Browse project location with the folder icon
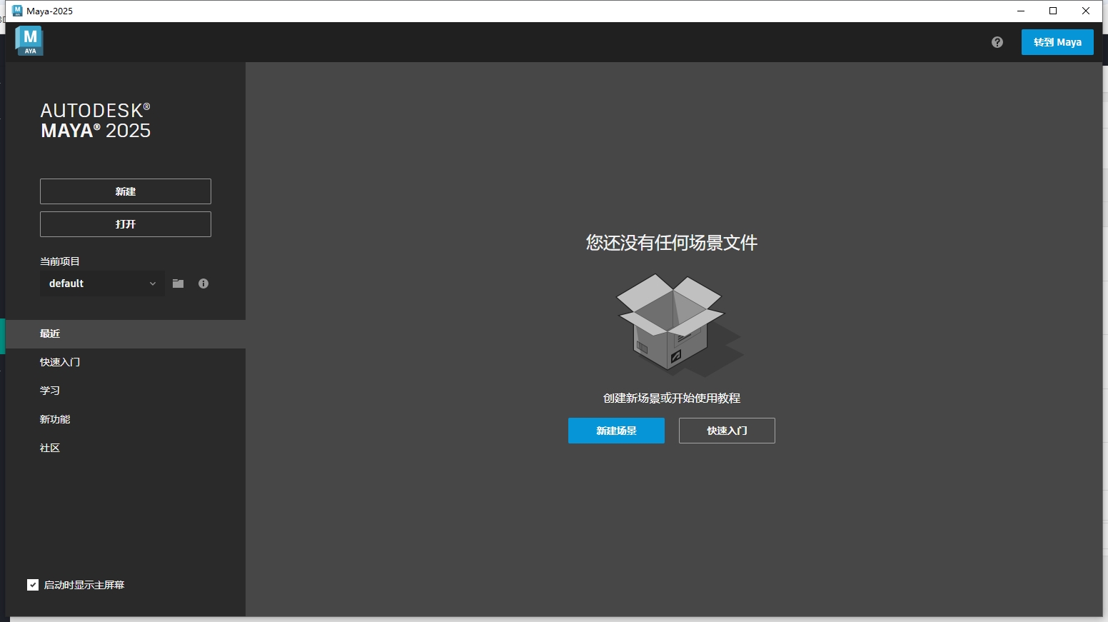This screenshot has height=622, width=1108. click(178, 284)
